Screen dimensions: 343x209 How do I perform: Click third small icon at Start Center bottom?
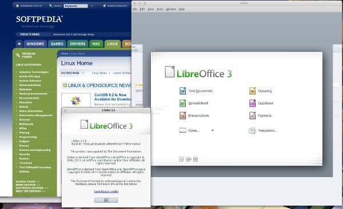point(196,159)
